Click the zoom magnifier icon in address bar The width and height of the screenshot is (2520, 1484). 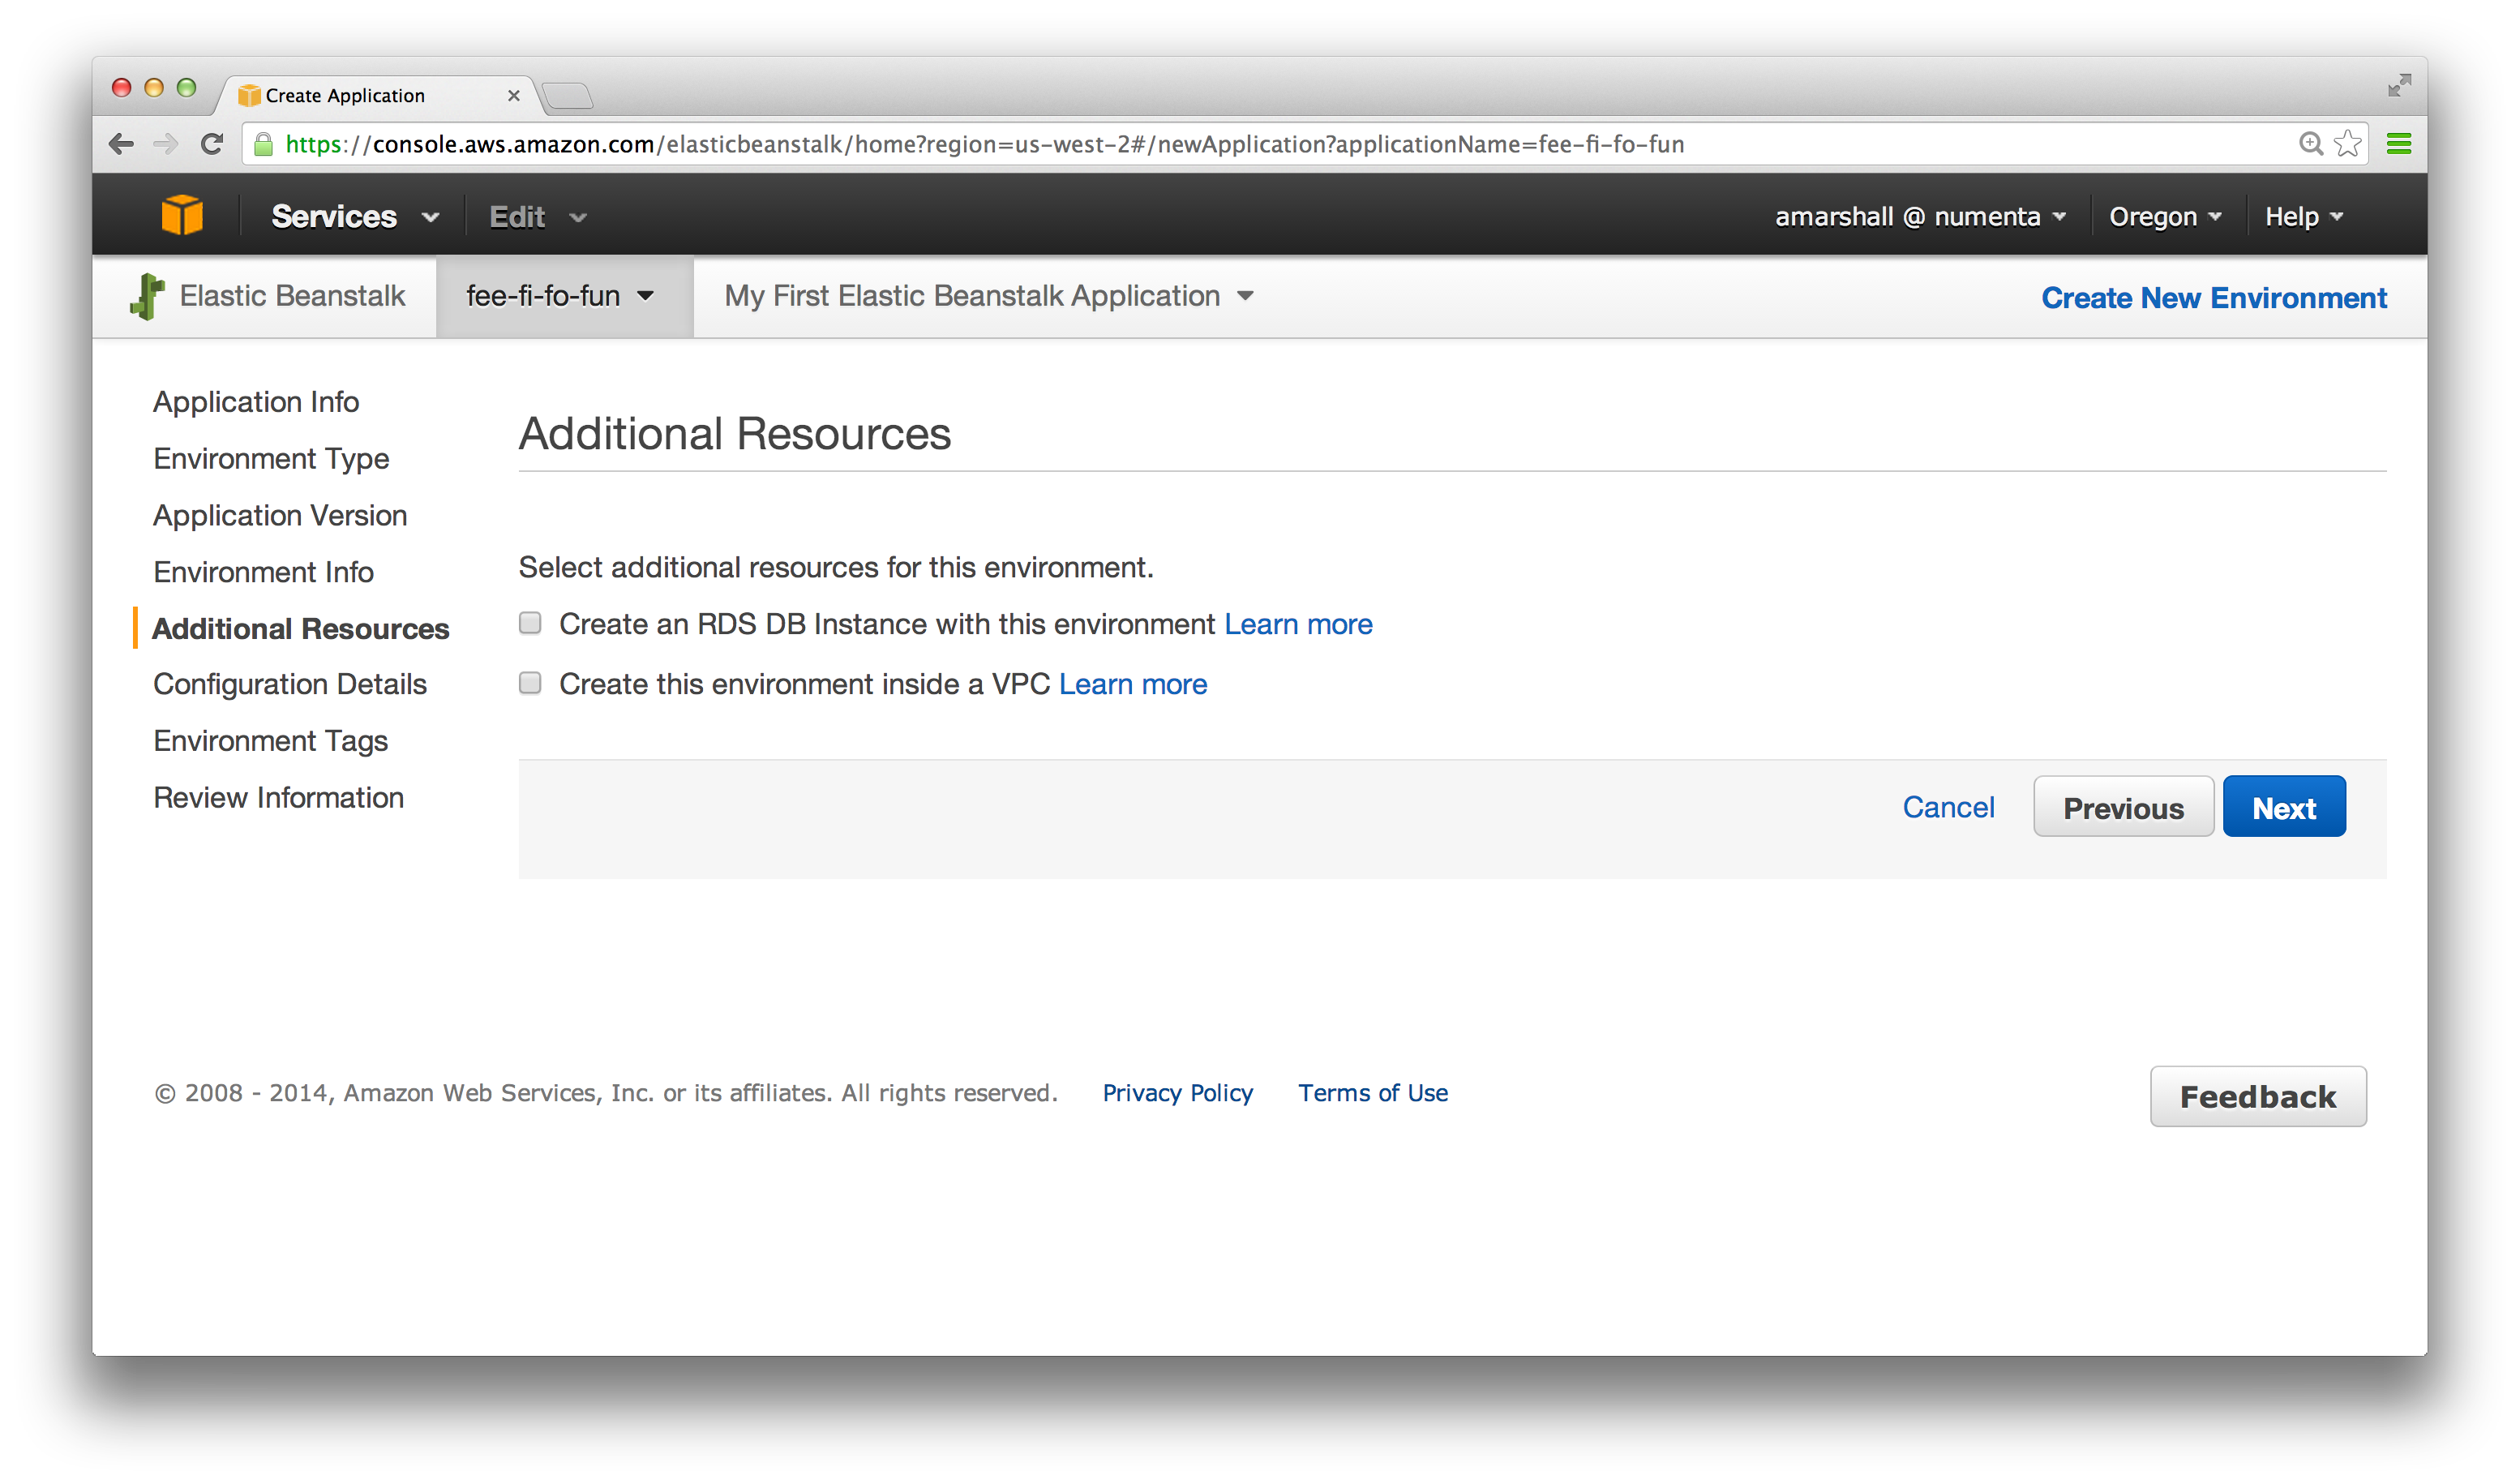[x=2310, y=144]
